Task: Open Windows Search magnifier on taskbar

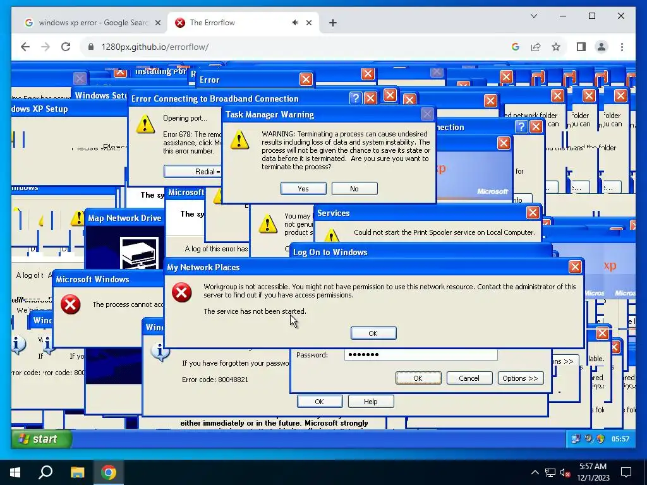Action: point(45,472)
